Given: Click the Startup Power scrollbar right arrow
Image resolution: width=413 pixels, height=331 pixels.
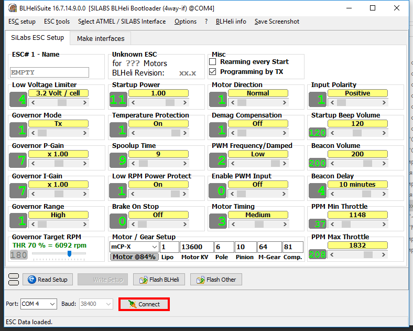Looking at the screenshot, I should pyautogui.click(x=186, y=103).
